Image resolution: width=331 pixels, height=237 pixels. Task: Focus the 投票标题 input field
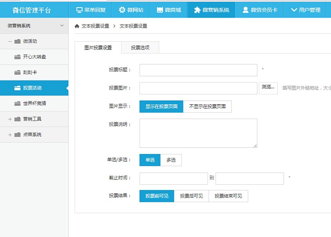(x=198, y=70)
